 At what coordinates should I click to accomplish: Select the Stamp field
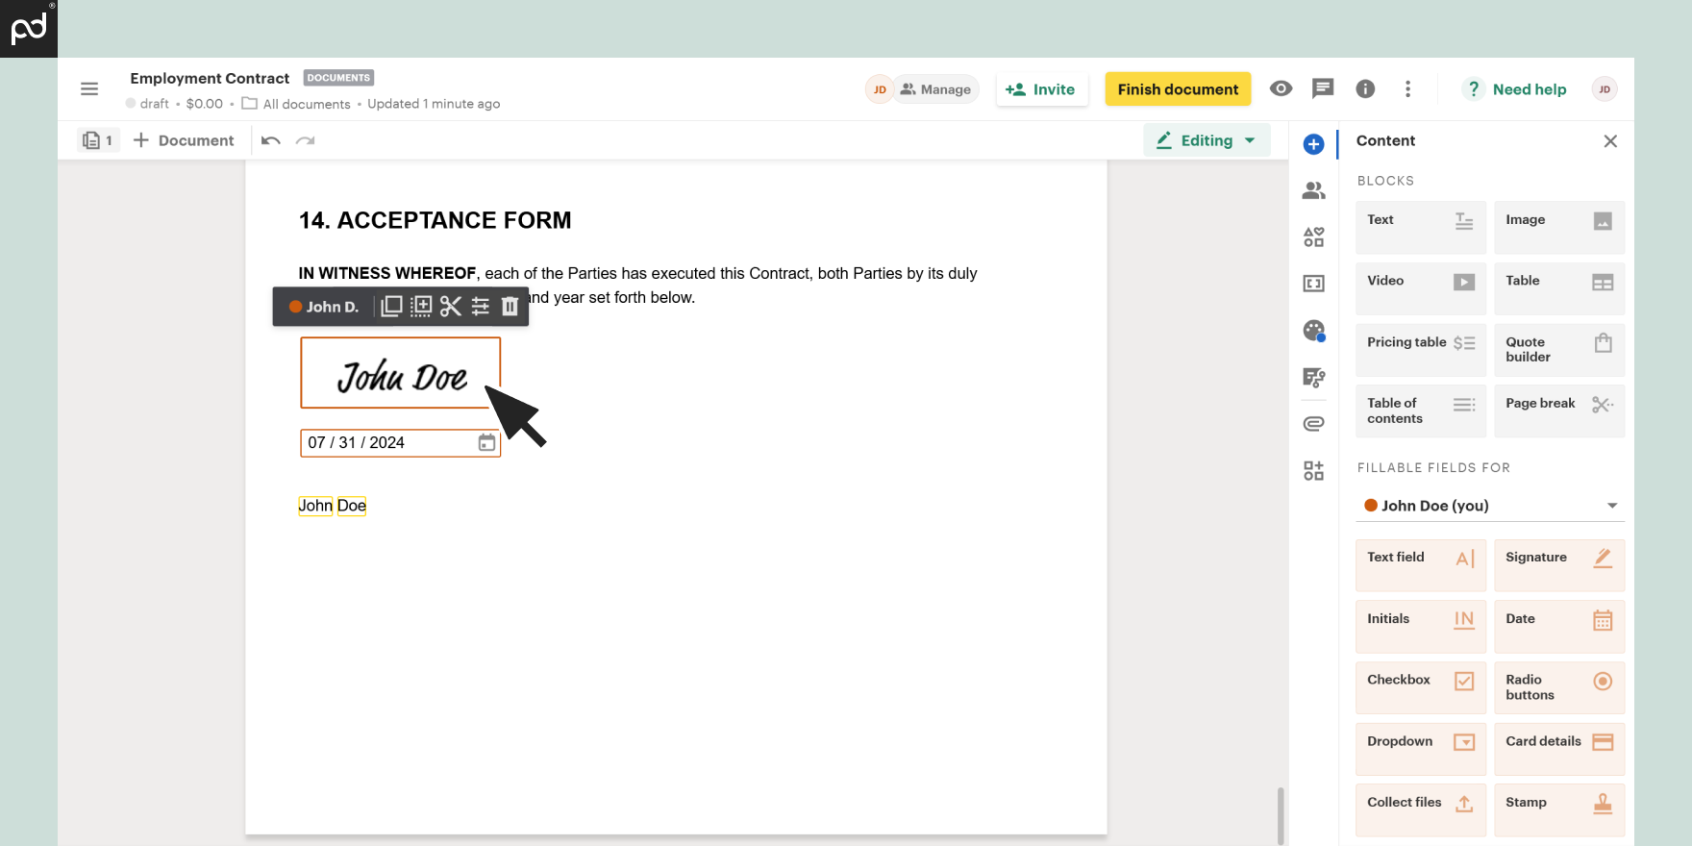(1559, 810)
